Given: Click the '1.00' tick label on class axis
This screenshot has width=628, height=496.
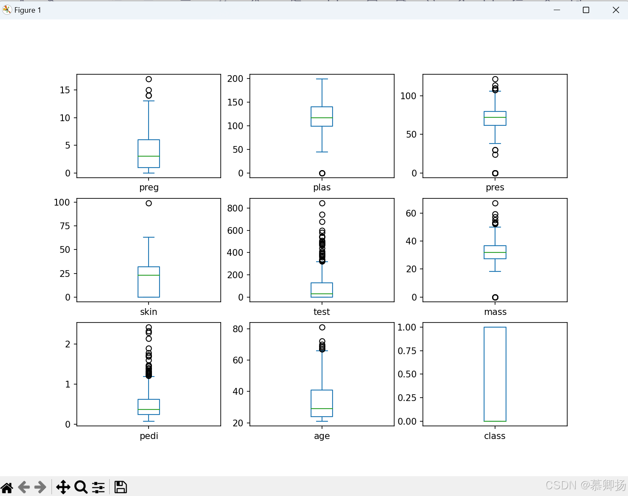Looking at the screenshot, I should (407, 327).
